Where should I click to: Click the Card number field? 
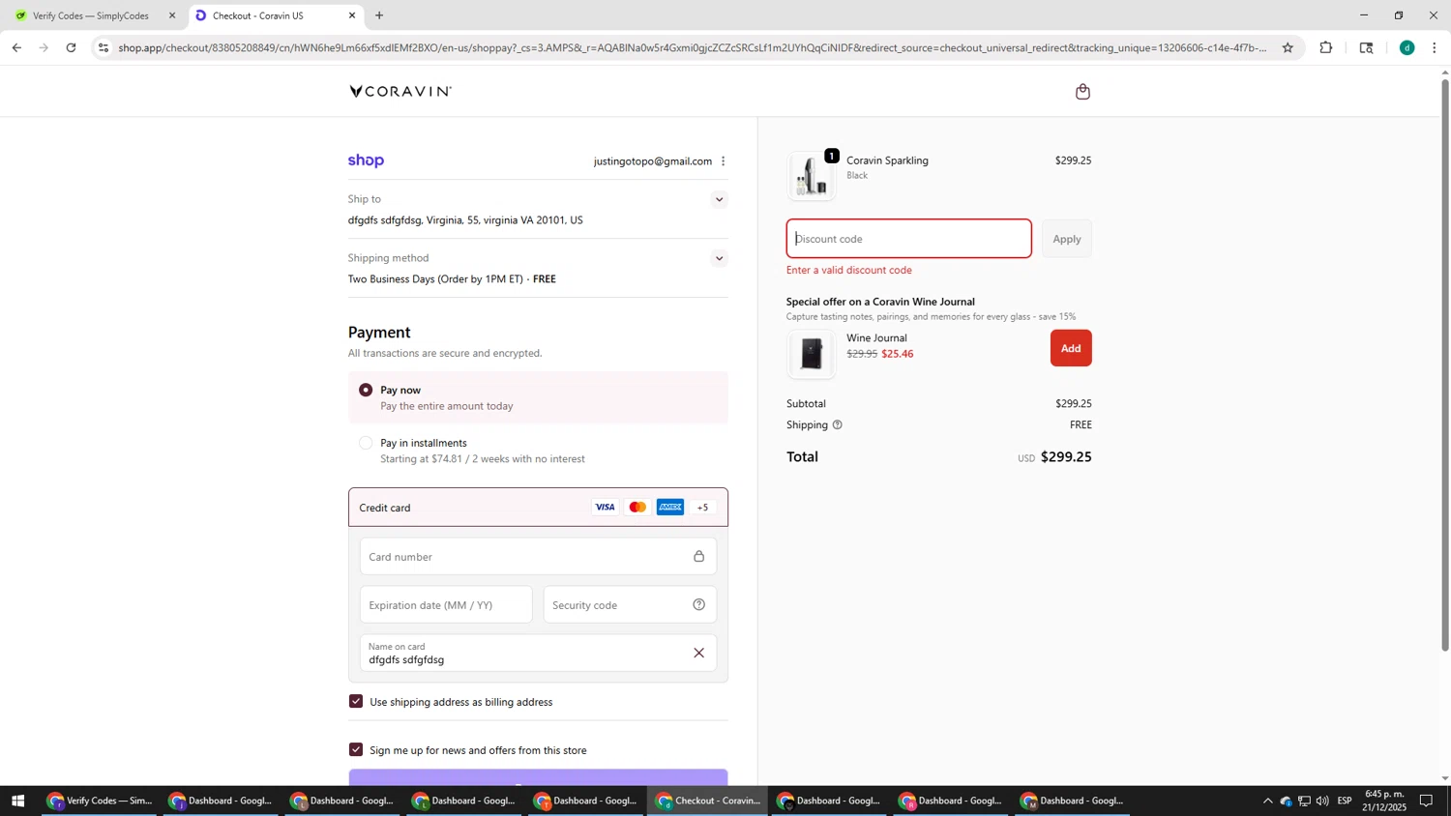click(x=538, y=556)
